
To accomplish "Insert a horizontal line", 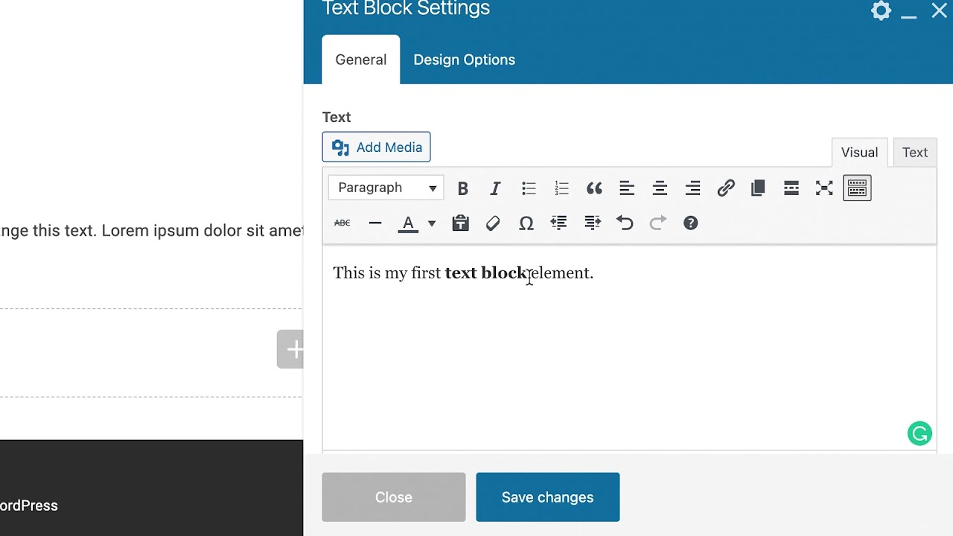I will pyautogui.click(x=375, y=223).
